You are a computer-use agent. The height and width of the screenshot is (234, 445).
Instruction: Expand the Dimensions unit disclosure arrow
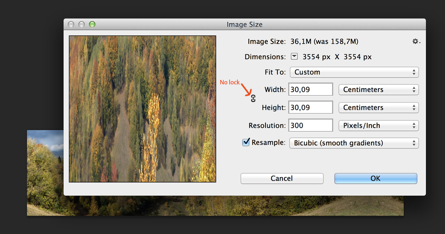click(x=294, y=57)
